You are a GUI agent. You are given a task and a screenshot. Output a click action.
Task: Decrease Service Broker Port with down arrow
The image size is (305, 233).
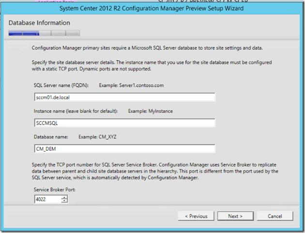pos(64,201)
